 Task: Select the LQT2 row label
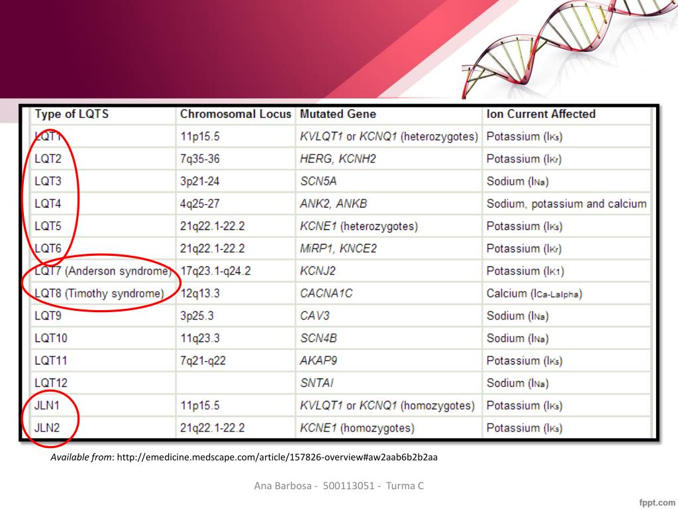[48, 159]
